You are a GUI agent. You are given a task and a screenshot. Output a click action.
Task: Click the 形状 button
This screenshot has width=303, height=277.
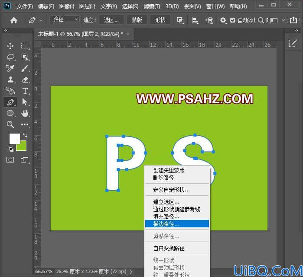point(160,20)
